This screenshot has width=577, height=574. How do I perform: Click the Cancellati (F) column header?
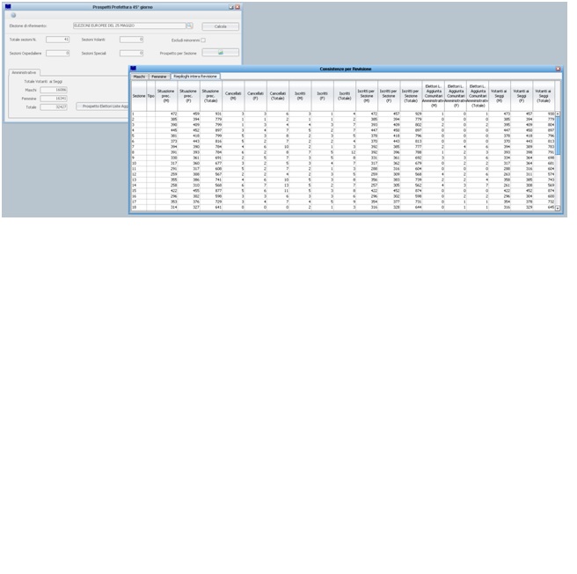pyautogui.click(x=255, y=96)
